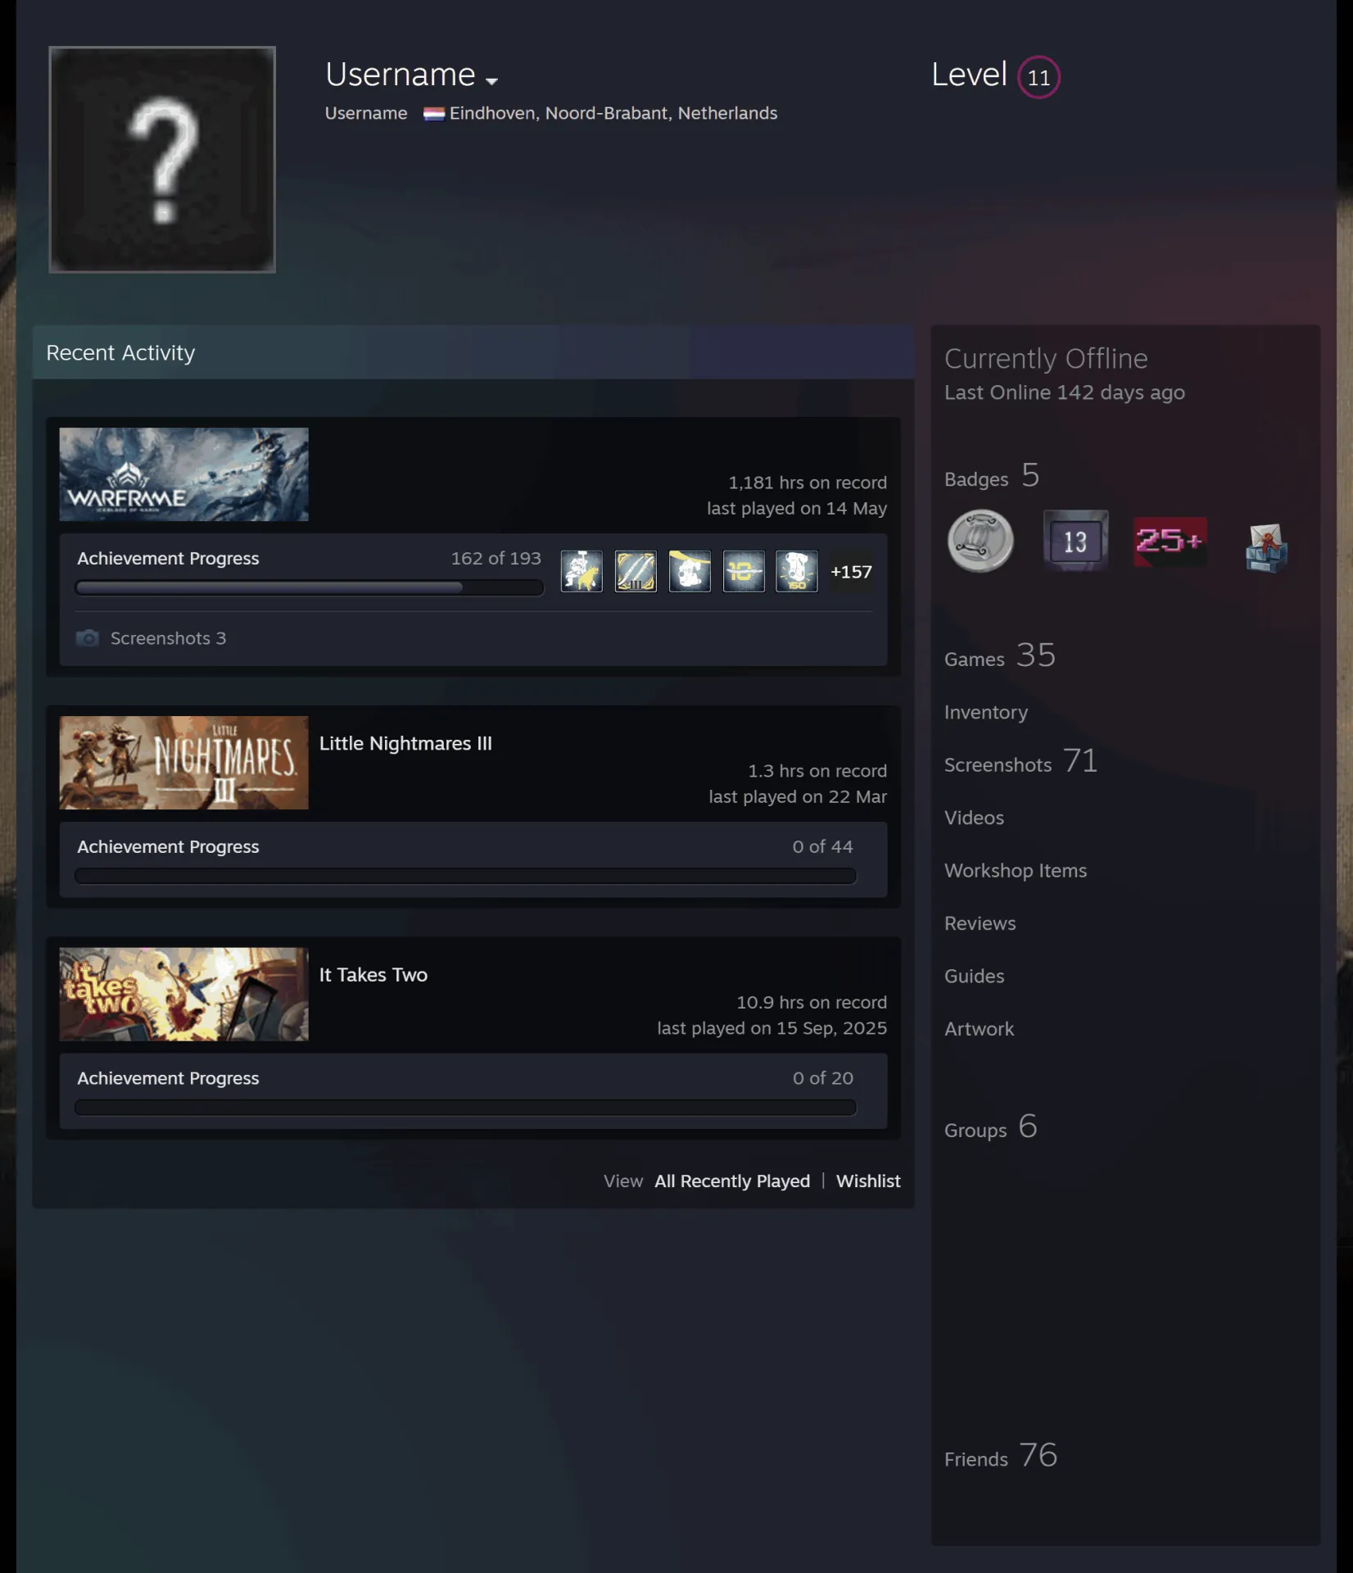Show the +157 more achievements

(851, 572)
